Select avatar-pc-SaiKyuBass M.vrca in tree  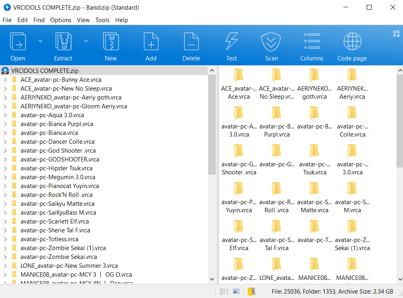click(58, 213)
